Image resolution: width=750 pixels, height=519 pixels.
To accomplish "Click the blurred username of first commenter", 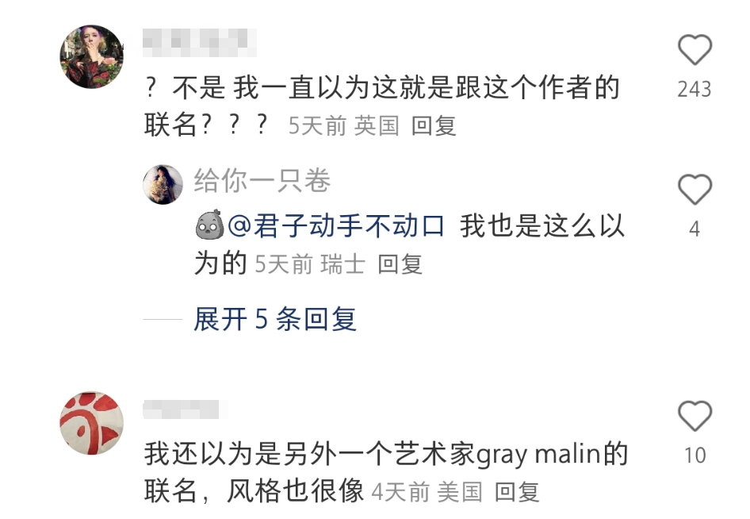I will 200,42.
